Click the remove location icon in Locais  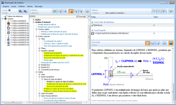[26, 11]
